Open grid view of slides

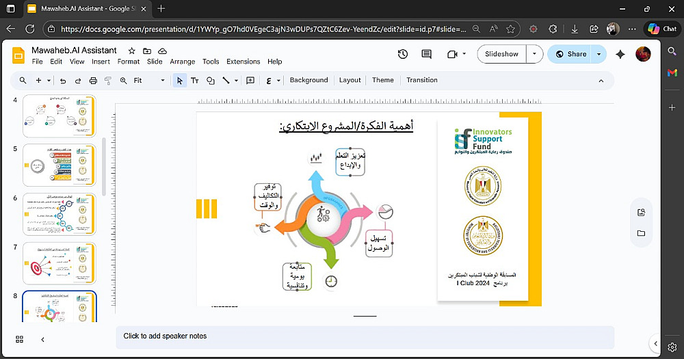pos(19,339)
